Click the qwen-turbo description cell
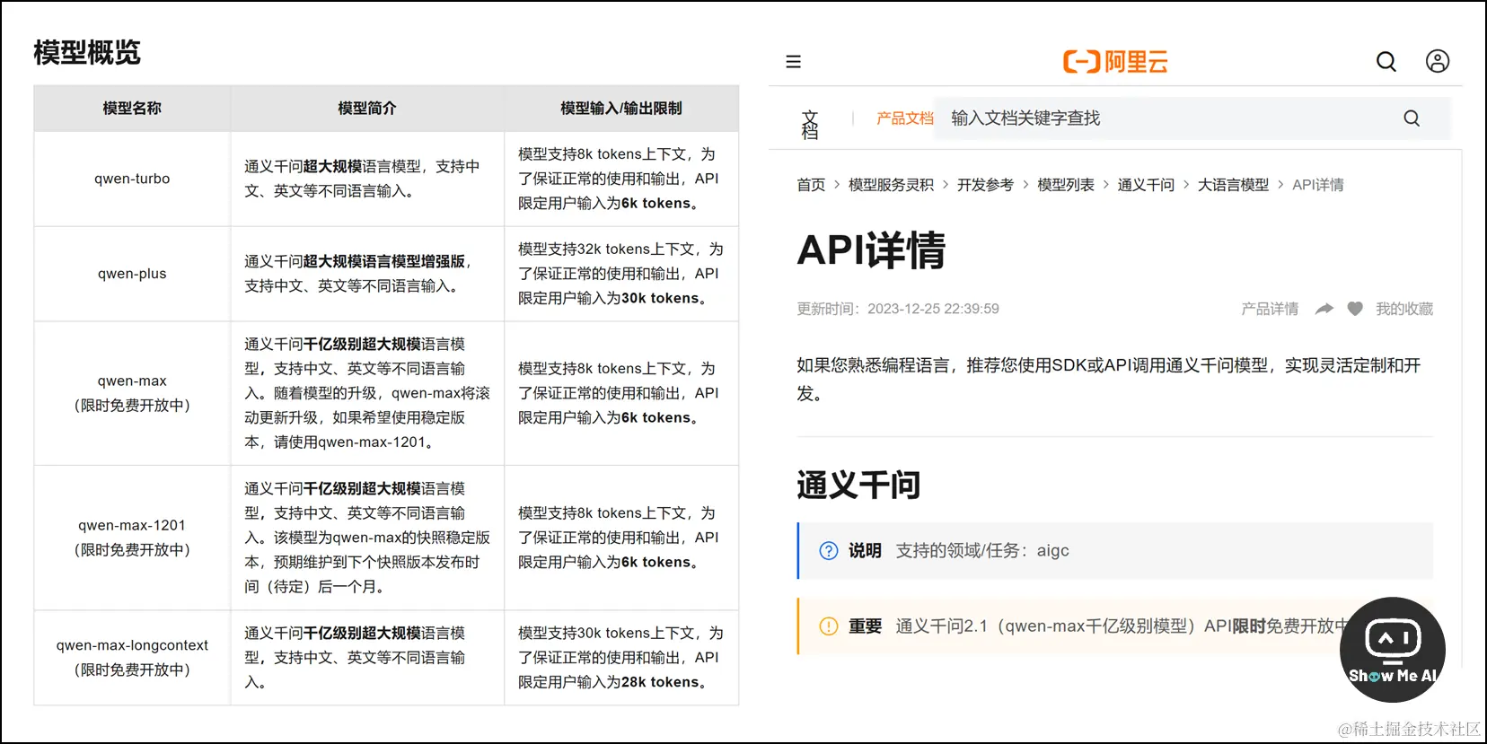The width and height of the screenshot is (1487, 744). (367, 179)
